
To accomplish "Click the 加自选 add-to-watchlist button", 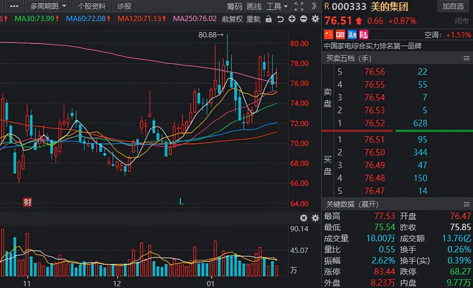I will (x=453, y=6).
